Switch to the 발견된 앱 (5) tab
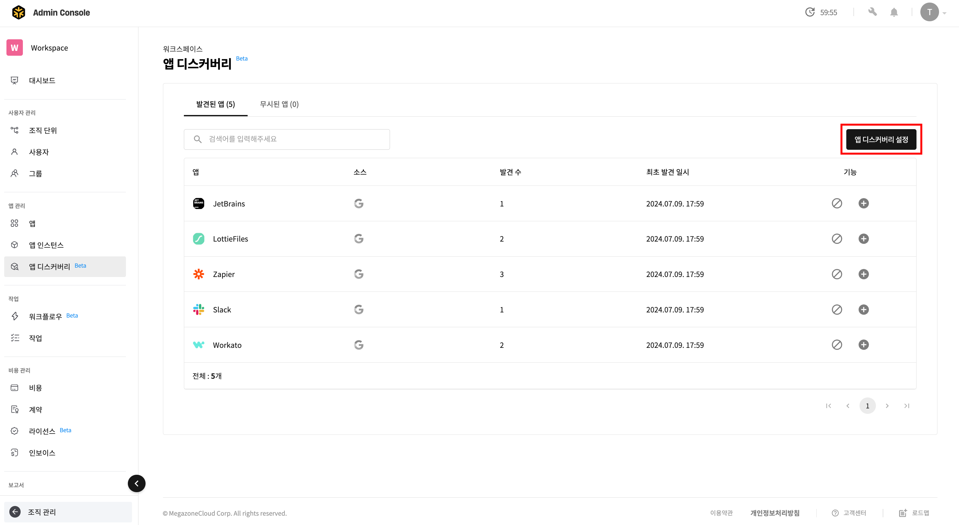Screen dimensions: 959x525 tap(215, 104)
